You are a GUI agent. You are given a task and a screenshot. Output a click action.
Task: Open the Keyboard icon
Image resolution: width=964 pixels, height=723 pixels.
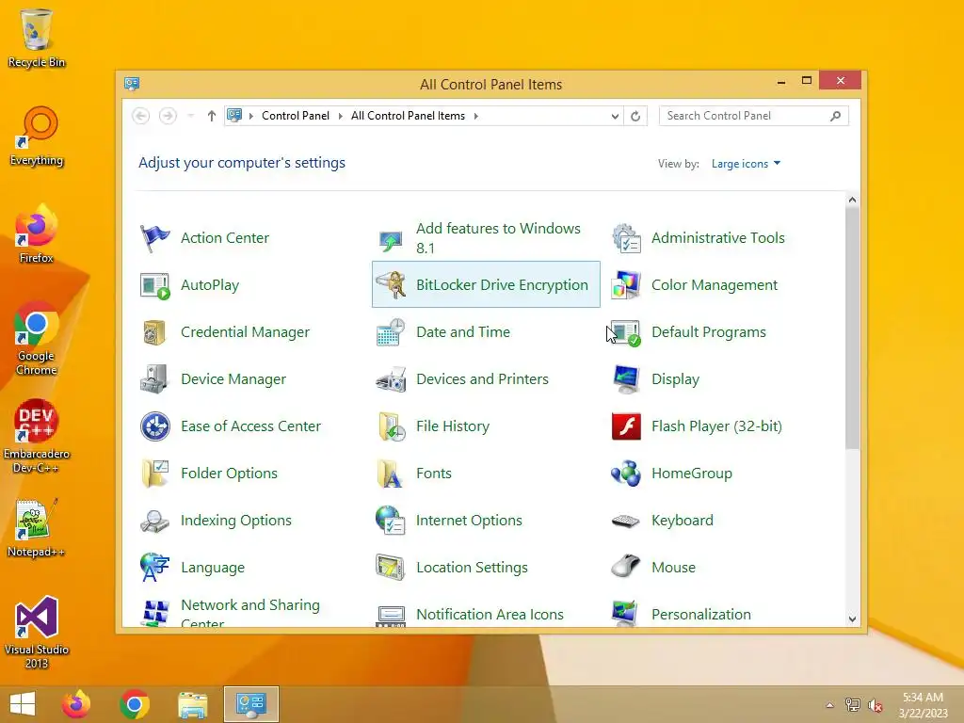coord(626,522)
